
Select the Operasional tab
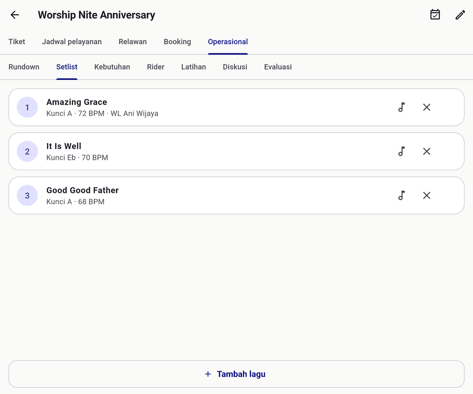[x=228, y=42]
